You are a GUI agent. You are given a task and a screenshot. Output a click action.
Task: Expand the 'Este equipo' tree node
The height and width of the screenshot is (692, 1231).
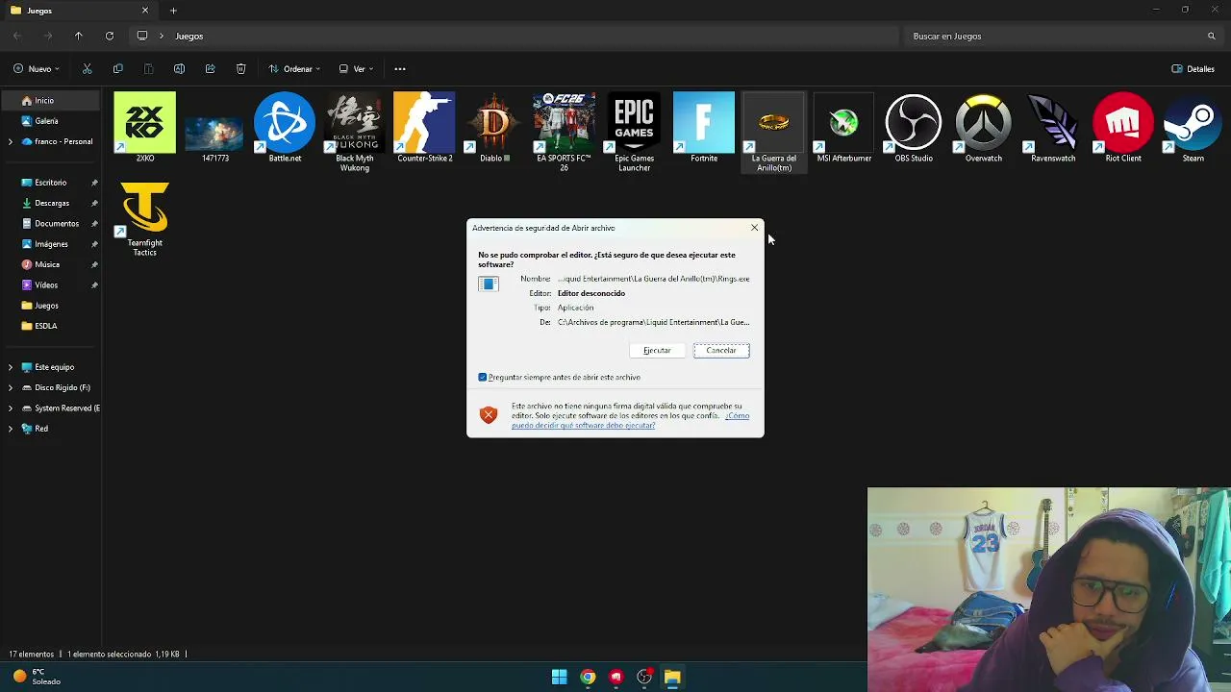[11, 367]
